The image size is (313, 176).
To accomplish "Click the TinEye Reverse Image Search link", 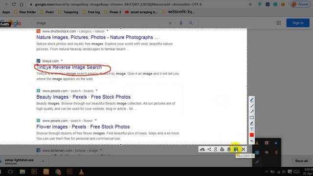I will point(69,67).
